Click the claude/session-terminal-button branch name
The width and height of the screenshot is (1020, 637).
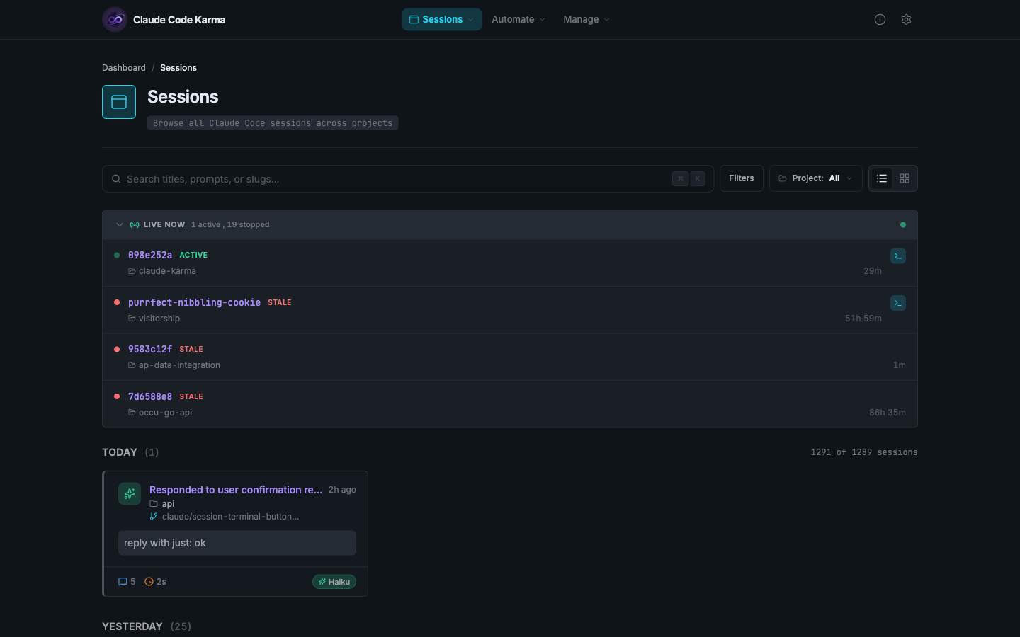click(231, 517)
